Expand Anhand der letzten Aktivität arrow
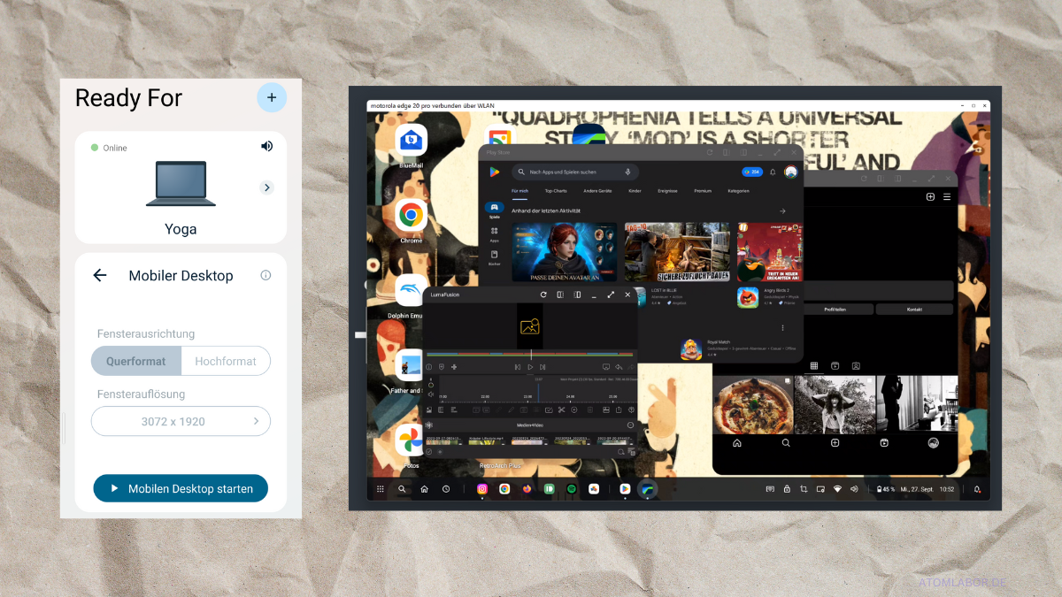Screen dimensions: 1062x597 pyautogui.click(x=782, y=211)
